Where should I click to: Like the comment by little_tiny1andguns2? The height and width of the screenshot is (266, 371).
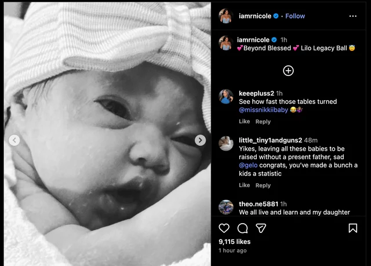pos(244,185)
